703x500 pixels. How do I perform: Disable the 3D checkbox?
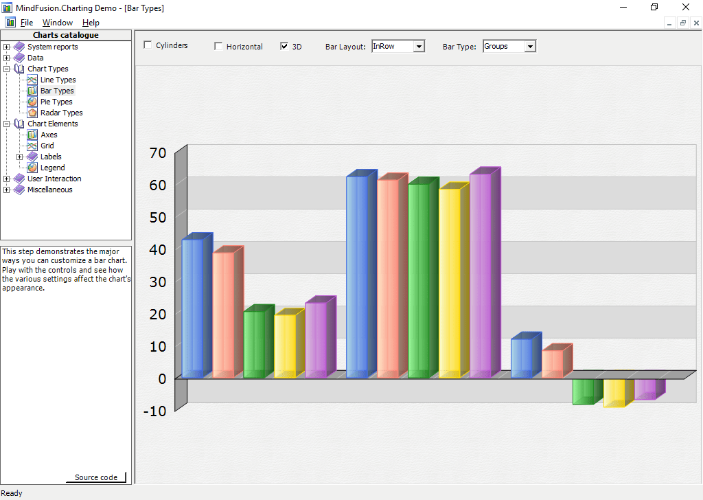pyautogui.click(x=284, y=45)
